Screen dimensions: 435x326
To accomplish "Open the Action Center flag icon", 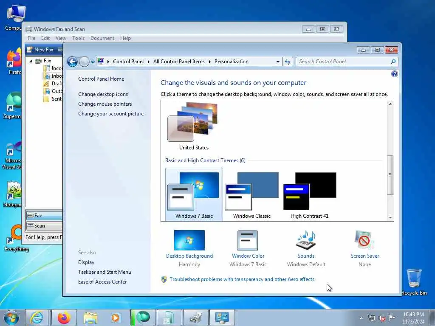I will click(x=392, y=318).
